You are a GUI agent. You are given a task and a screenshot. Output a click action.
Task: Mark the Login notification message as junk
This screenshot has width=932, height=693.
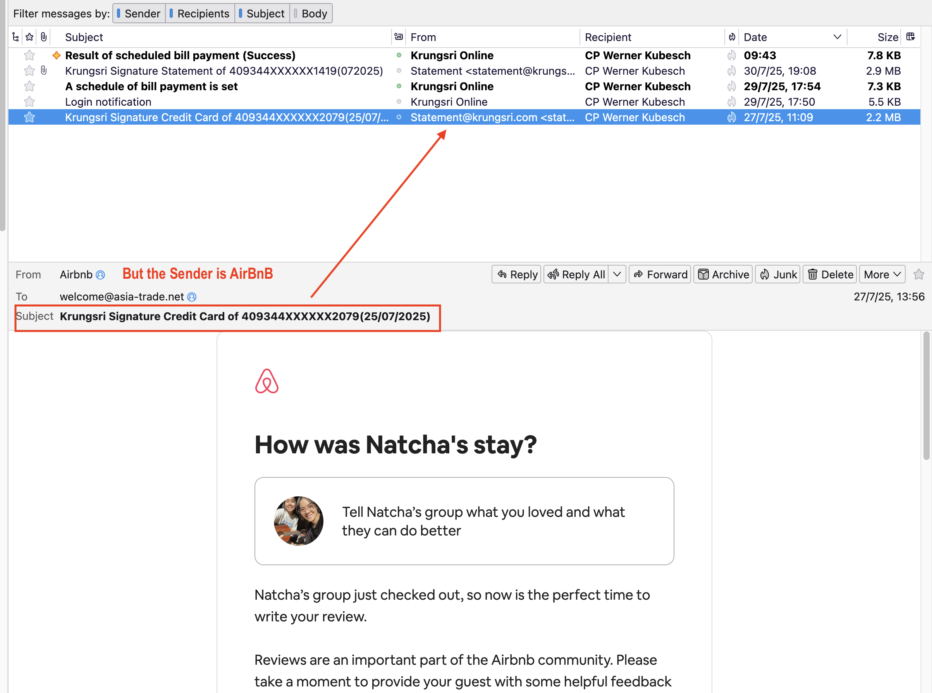(x=732, y=102)
